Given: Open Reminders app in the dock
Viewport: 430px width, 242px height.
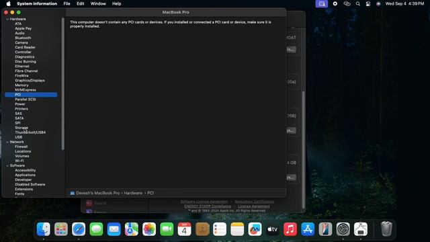Looking at the screenshot, I should (220, 229).
